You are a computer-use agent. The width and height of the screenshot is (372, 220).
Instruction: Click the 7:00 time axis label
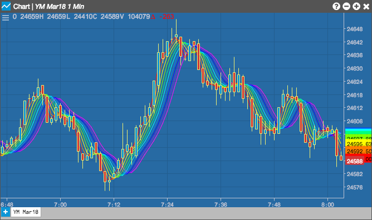coord(60,204)
